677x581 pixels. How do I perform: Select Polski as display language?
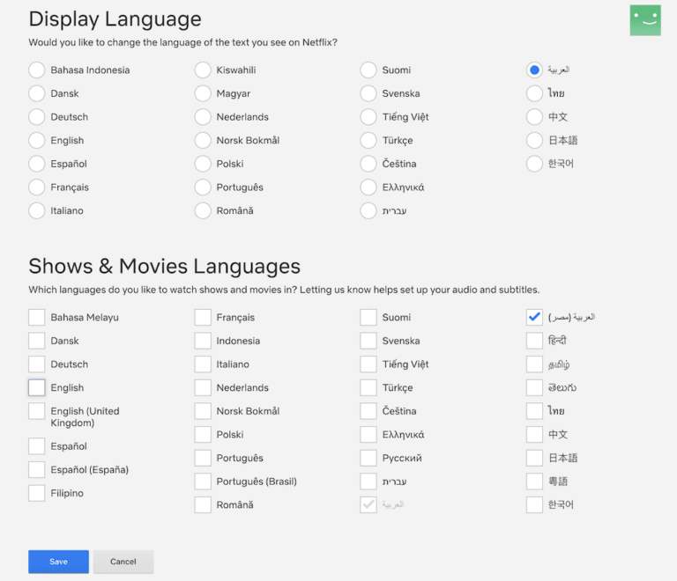[x=203, y=164]
